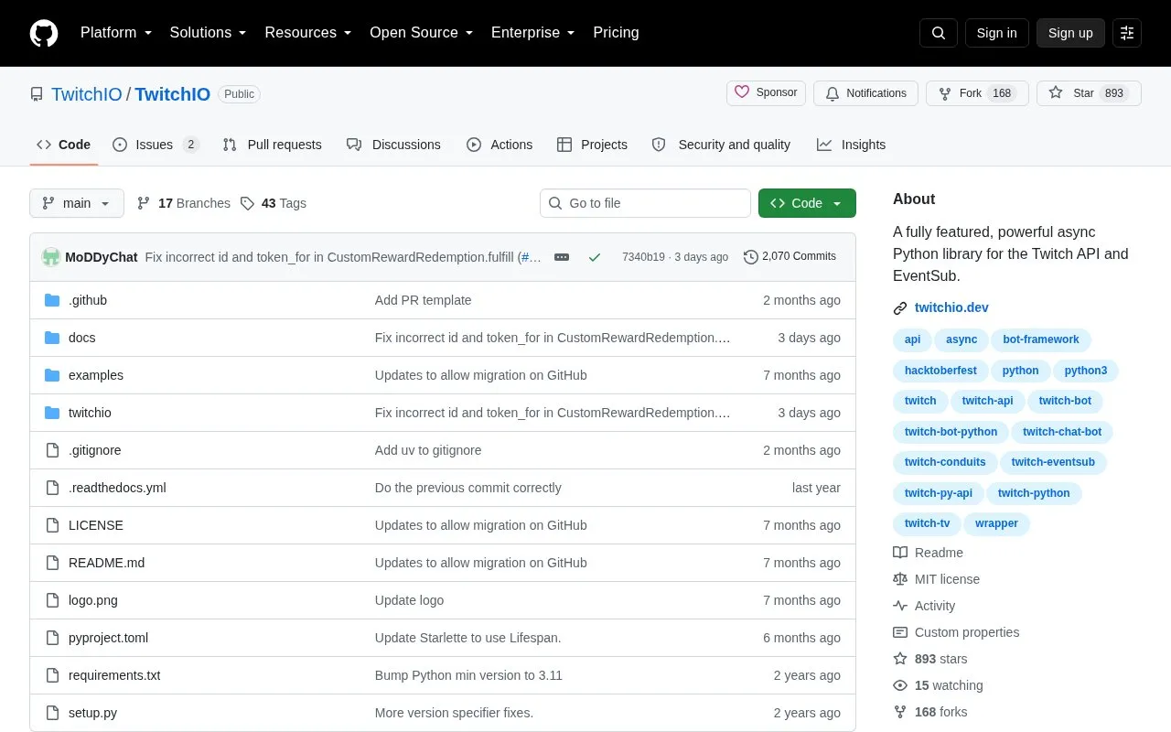Open the Open Source dropdown menu

tap(422, 33)
